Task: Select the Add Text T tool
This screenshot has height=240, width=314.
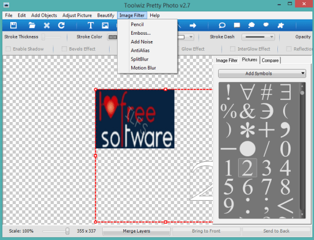Action: (91, 26)
